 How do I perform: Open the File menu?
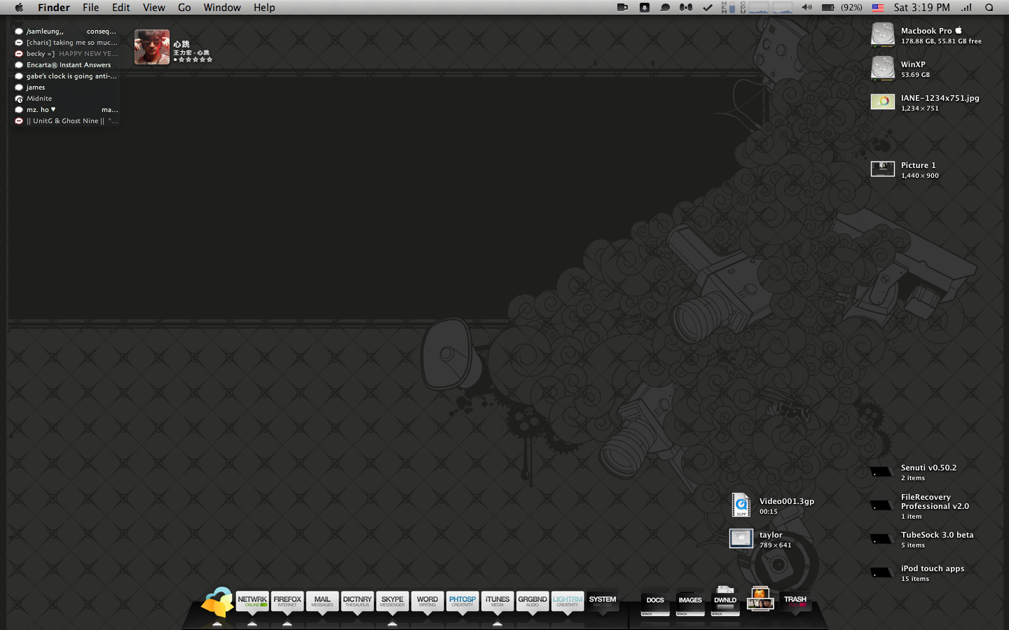(x=91, y=8)
